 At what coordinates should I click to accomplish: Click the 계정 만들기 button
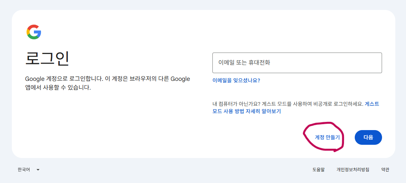pyautogui.click(x=327, y=137)
